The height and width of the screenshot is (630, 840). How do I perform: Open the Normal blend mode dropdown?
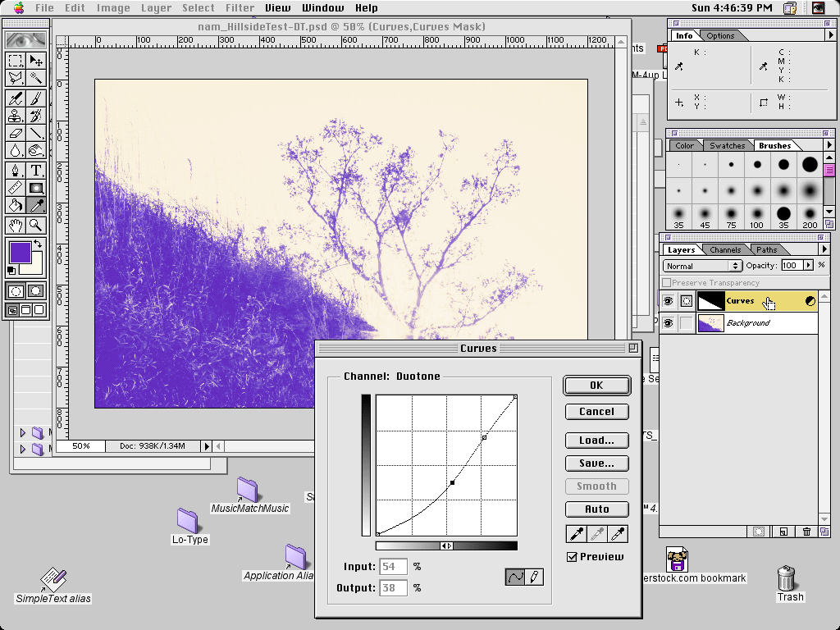click(702, 266)
